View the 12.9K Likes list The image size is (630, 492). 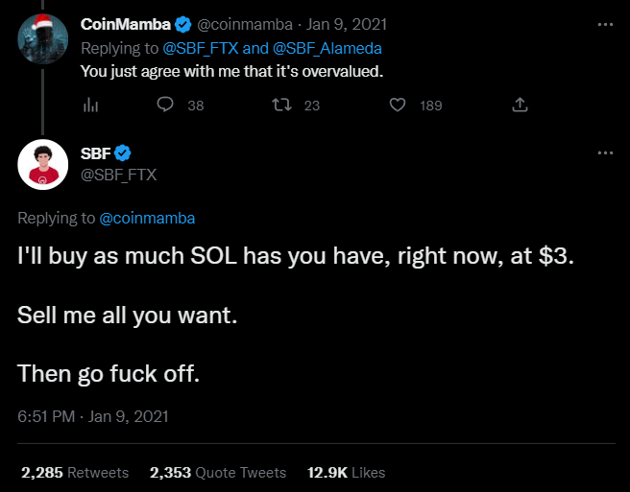(x=347, y=472)
